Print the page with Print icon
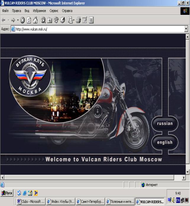Viewport: 190px width, 206px height. (78, 20)
